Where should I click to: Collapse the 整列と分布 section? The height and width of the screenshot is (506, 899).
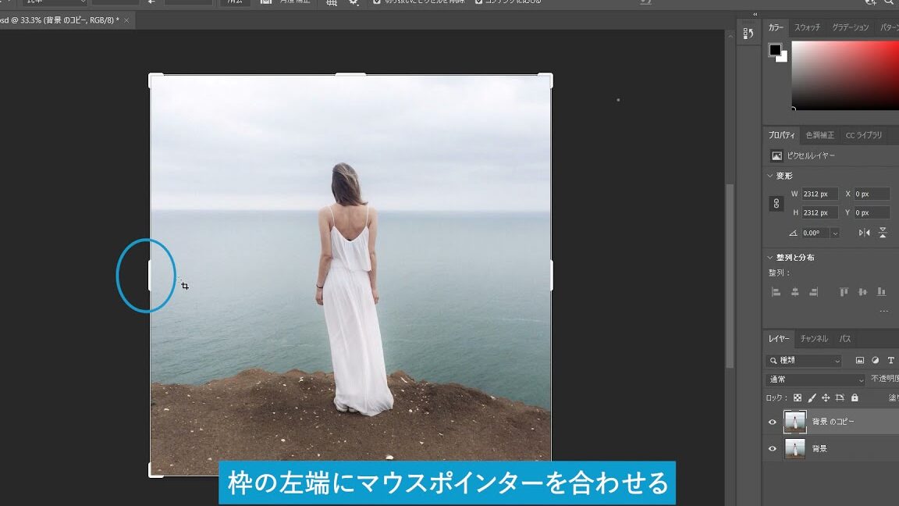click(x=770, y=258)
